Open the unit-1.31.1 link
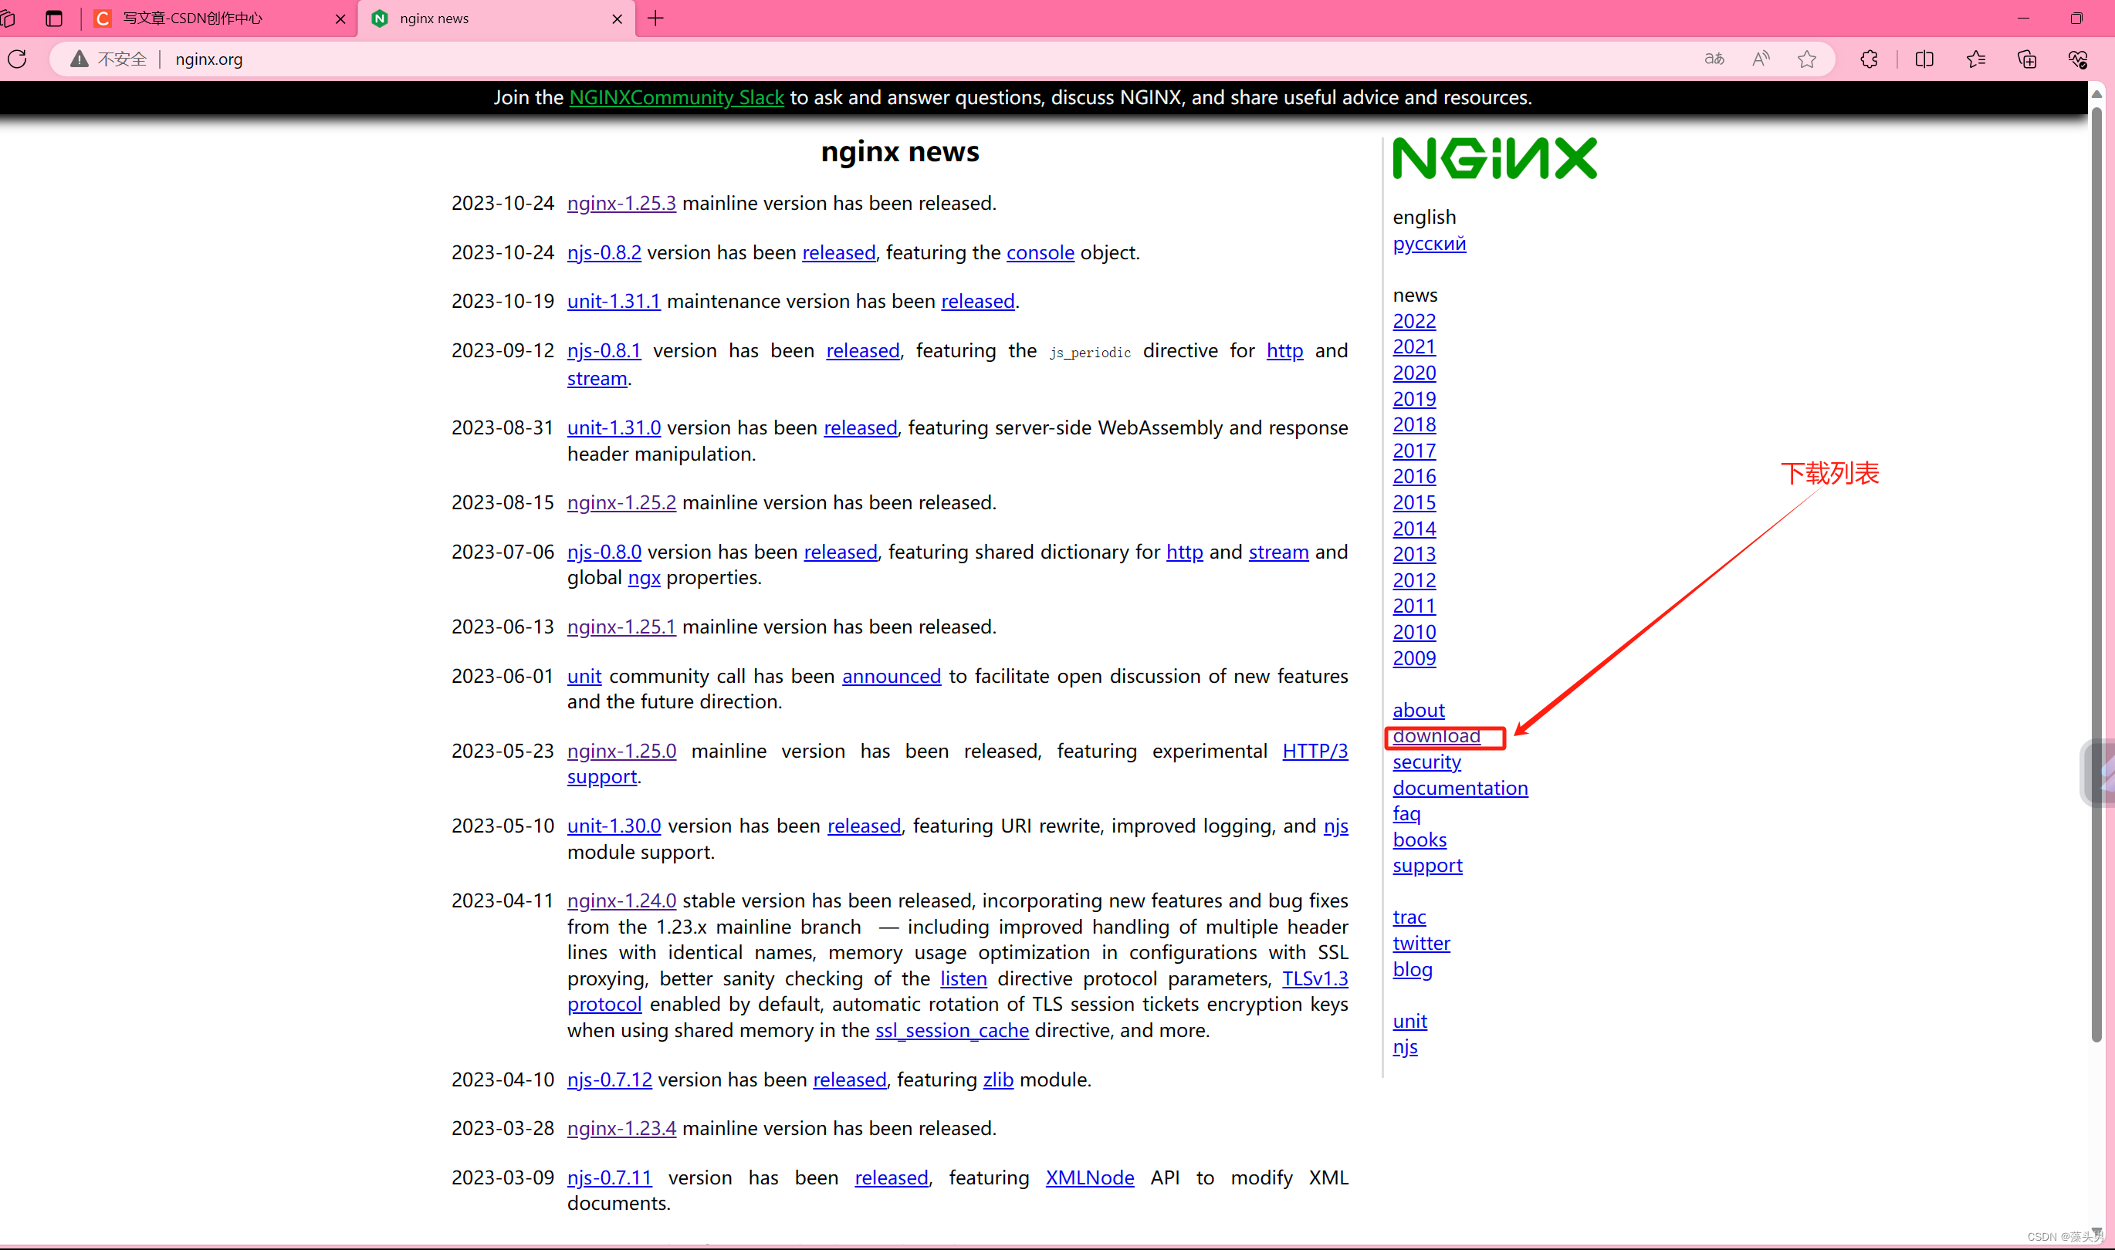Image resolution: width=2115 pixels, height=1250 pixels. tap(614, 302)
